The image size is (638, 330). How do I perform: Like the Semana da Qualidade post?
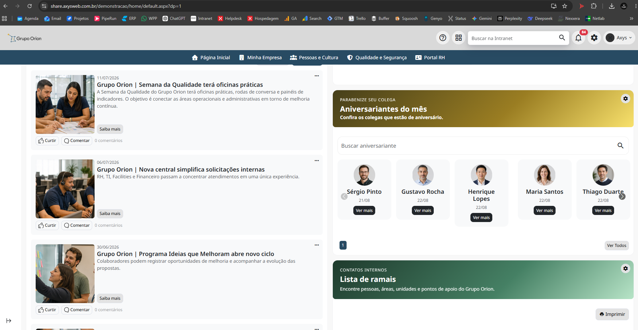coord(47,141)
